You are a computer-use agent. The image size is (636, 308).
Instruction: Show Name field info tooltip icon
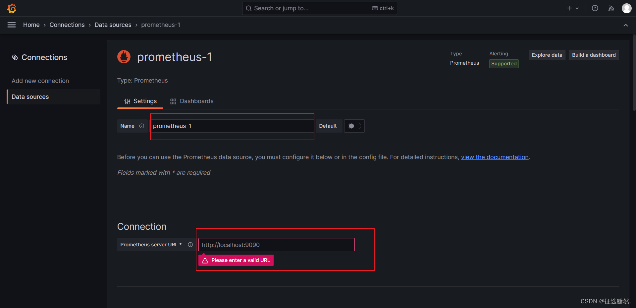pyautogui.click(x=142, y=126)
